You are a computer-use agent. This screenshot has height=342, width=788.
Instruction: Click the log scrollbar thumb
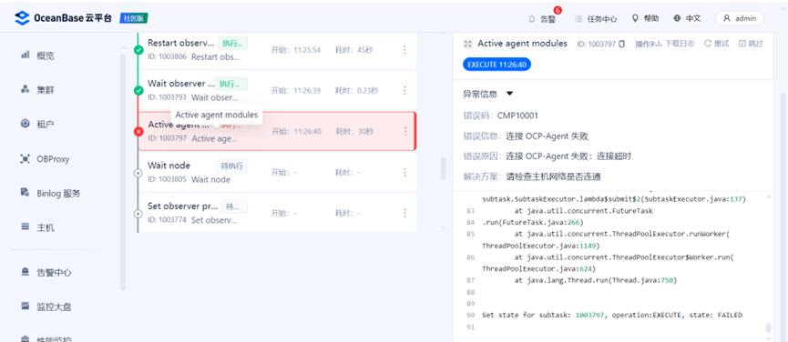coord(768,328)
